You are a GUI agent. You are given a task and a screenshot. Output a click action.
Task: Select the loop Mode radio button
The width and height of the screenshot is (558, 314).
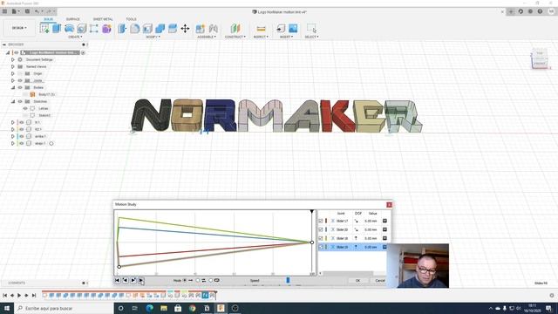click(210, 281)
